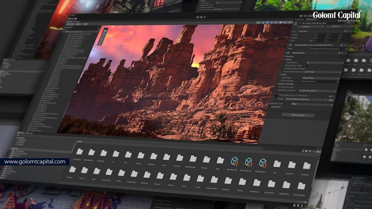
Task: Open the Samples folder
Action: 173,176
